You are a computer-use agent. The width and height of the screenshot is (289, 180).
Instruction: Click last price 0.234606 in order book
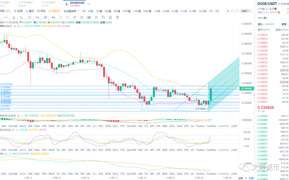point(266,108)
